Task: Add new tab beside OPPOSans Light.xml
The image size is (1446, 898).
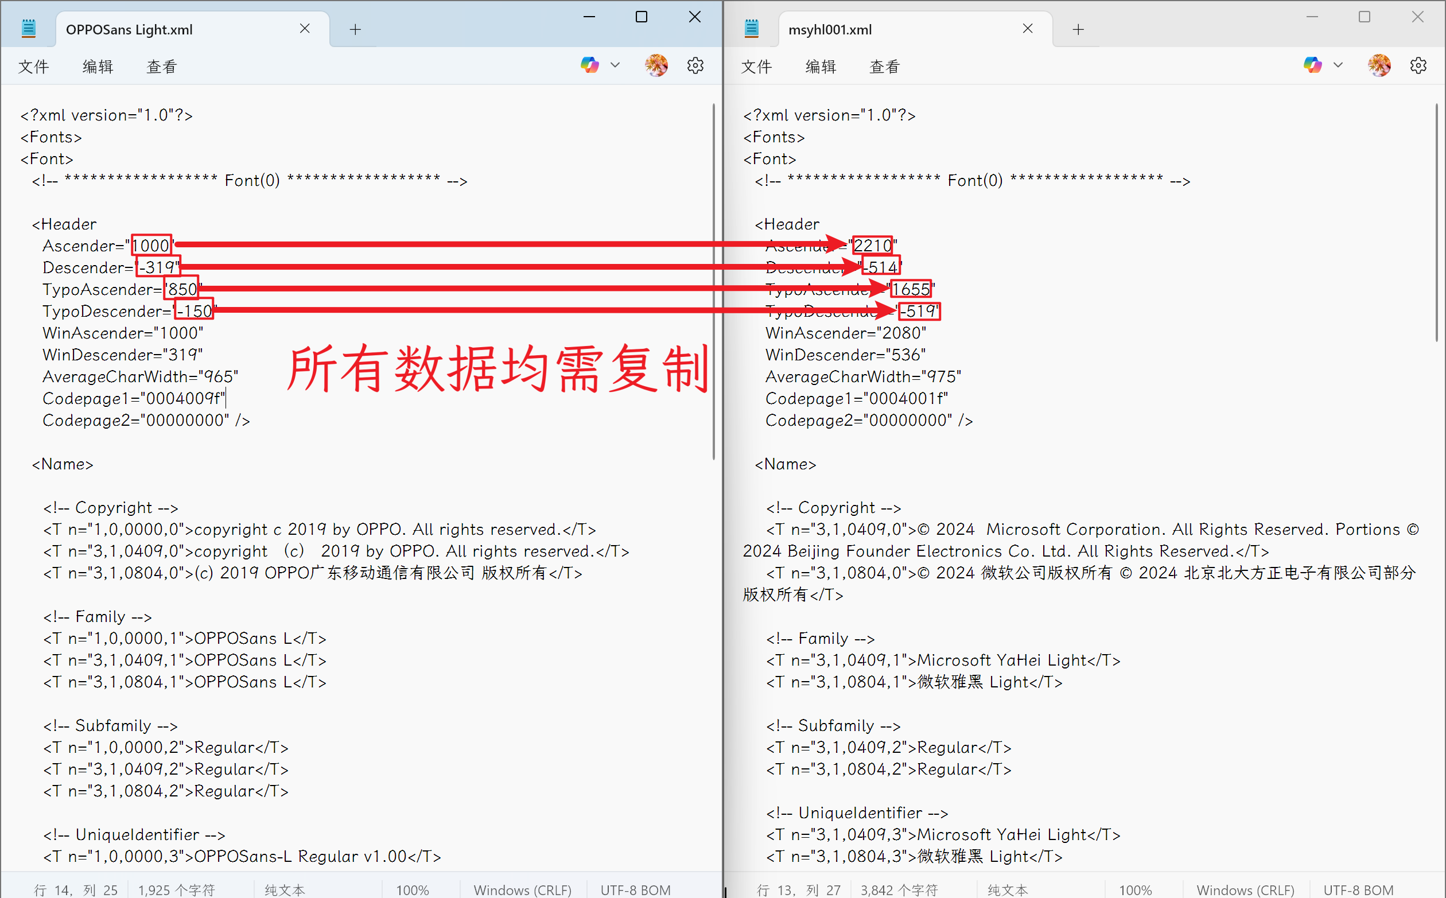Action: tap(355, 29)
